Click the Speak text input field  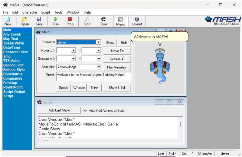tap(93, 76)
